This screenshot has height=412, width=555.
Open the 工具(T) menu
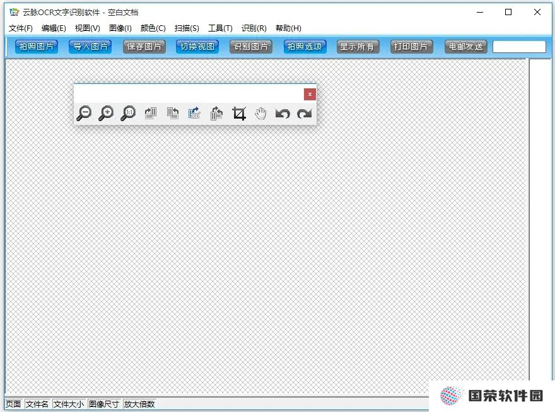click(x=220, y=28)
